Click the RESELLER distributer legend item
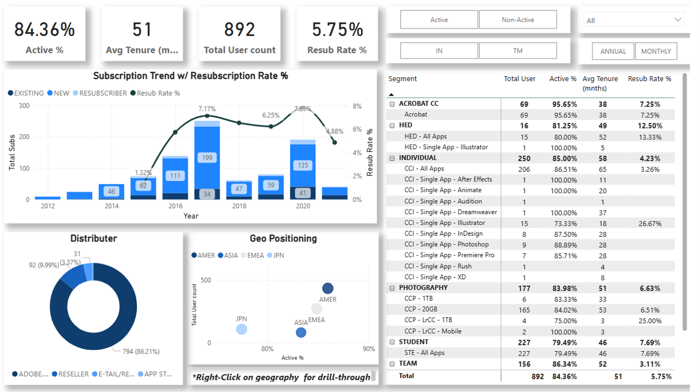699x392 pixels. [x=70, y=374]
